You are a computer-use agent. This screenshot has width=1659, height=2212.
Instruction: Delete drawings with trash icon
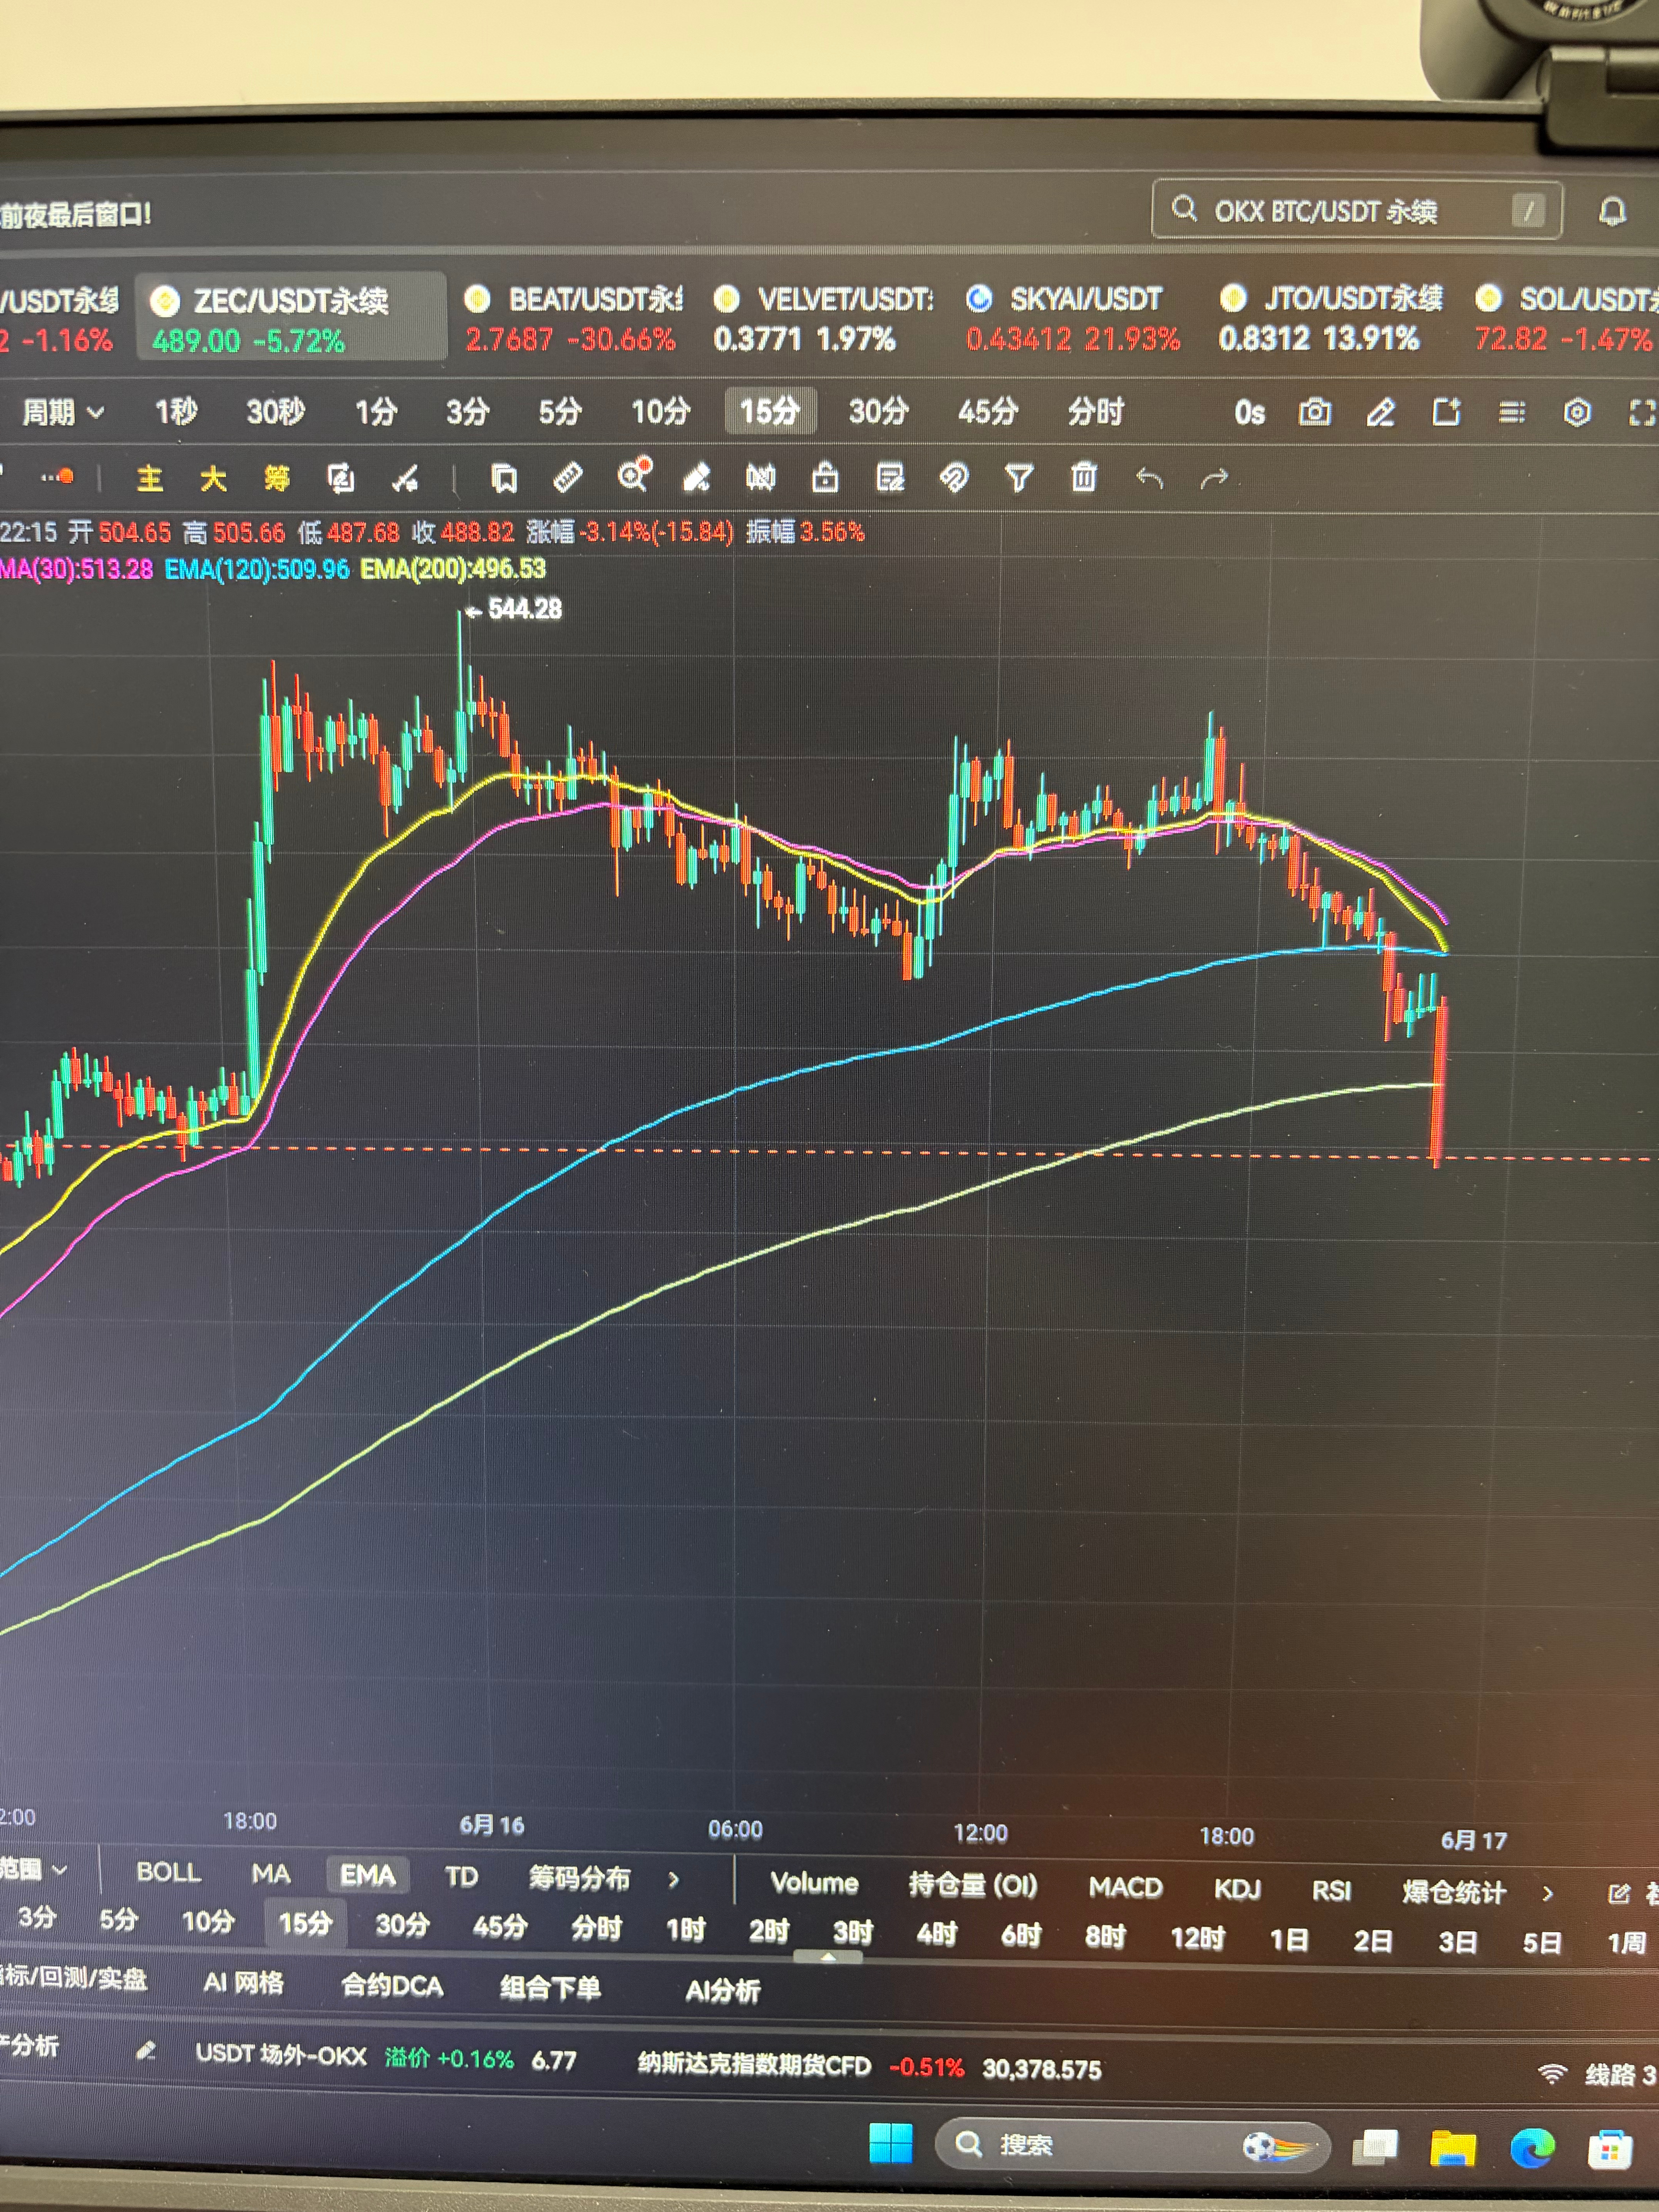click(x=1084, y=477)
